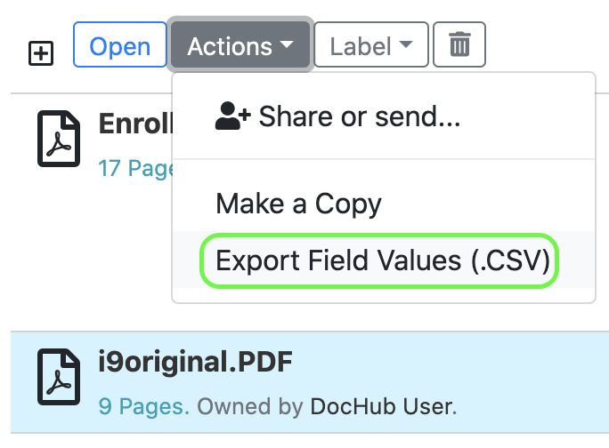Open the i9original.PDF document title
609x448 pixels.
[x=196, y=362]
